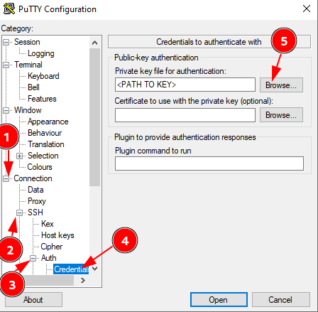This screenshot has height=312, width=318.
Task: Open the Terminal category
Action: pos(28,65)
